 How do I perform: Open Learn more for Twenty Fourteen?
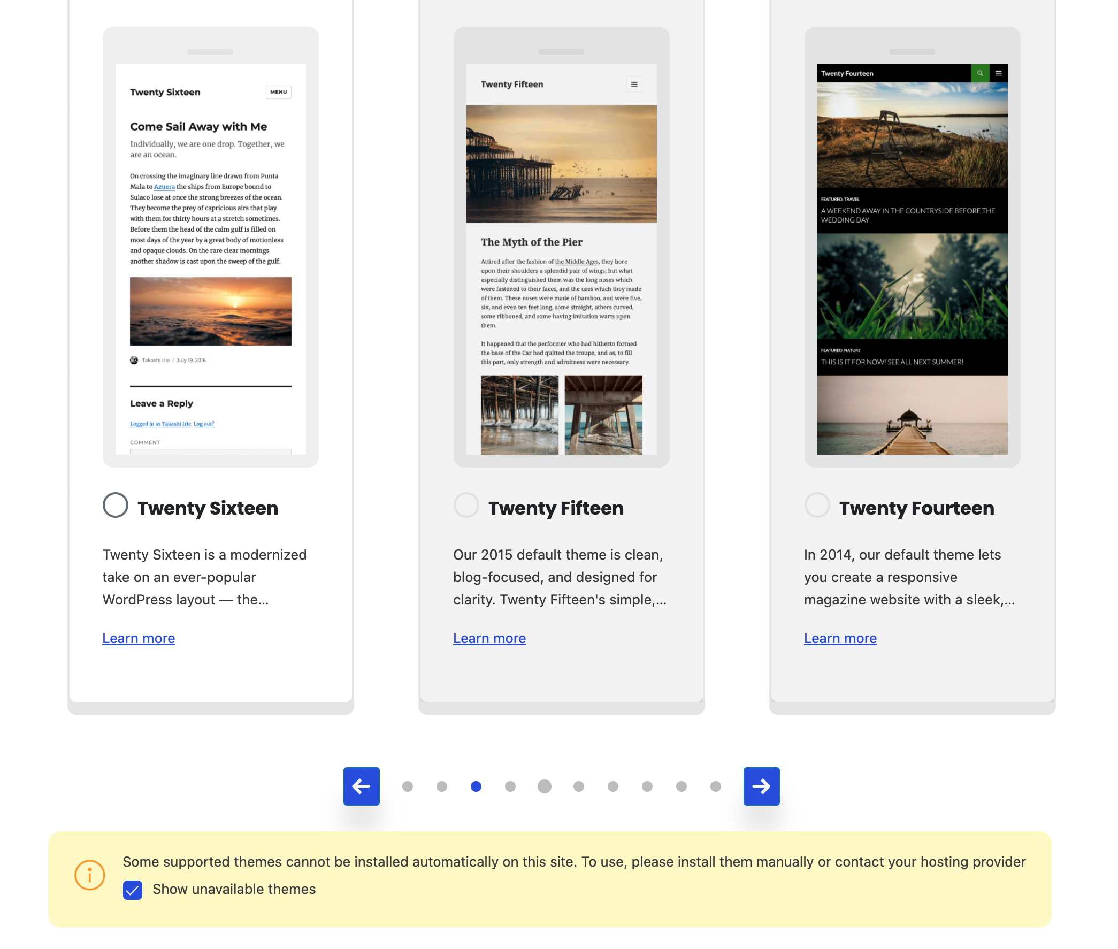coord(840,638)
